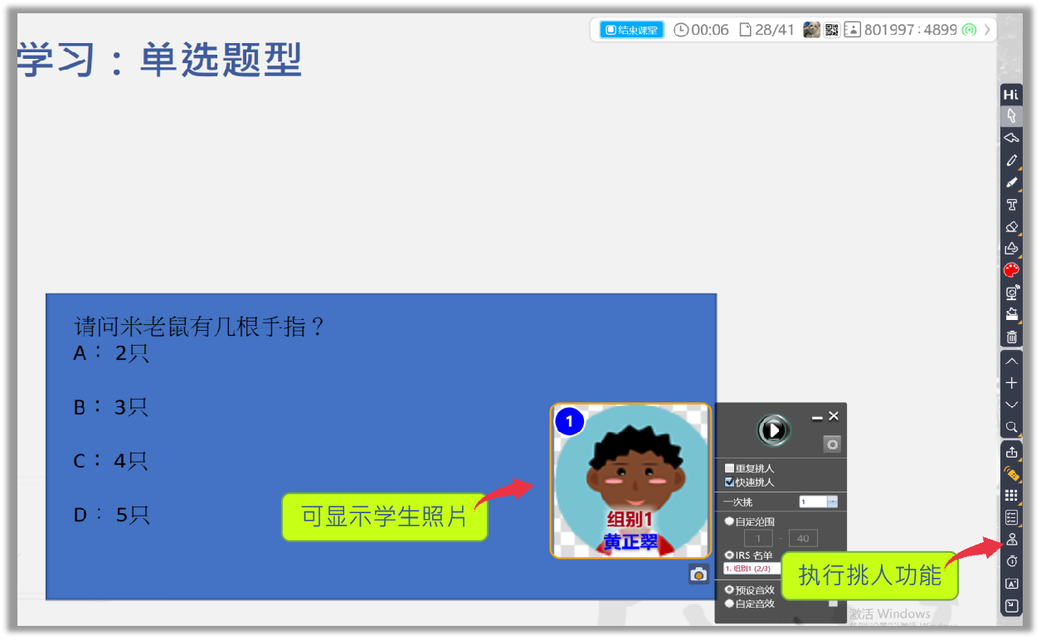1041x640 pixels.
Task: Expand the top status bar chevron
Action: [987, 30]
